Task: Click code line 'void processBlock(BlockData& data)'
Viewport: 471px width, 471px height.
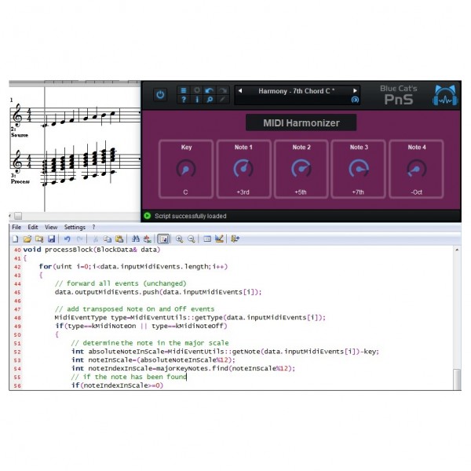Action: click(92, 250)
